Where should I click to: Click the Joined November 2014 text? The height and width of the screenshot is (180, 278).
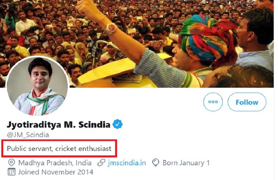(x=56, y=172)
